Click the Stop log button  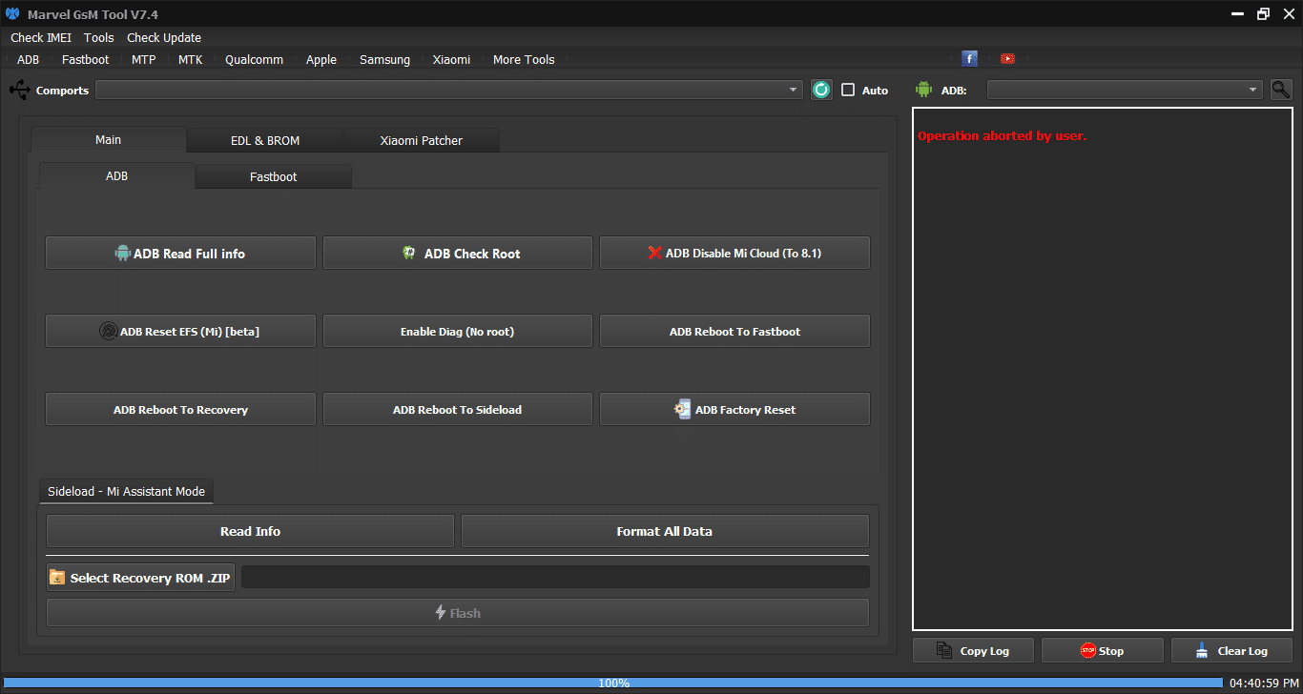pos(1102,651)
